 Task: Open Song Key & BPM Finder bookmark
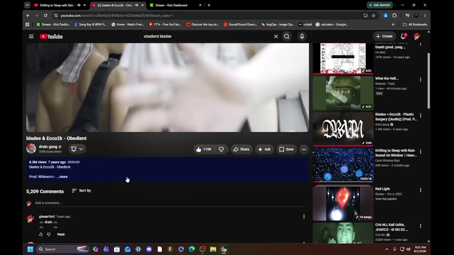(x=90, y=24)
